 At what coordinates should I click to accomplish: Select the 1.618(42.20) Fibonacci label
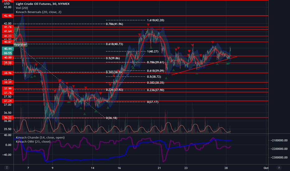click(x=156, y=20)
